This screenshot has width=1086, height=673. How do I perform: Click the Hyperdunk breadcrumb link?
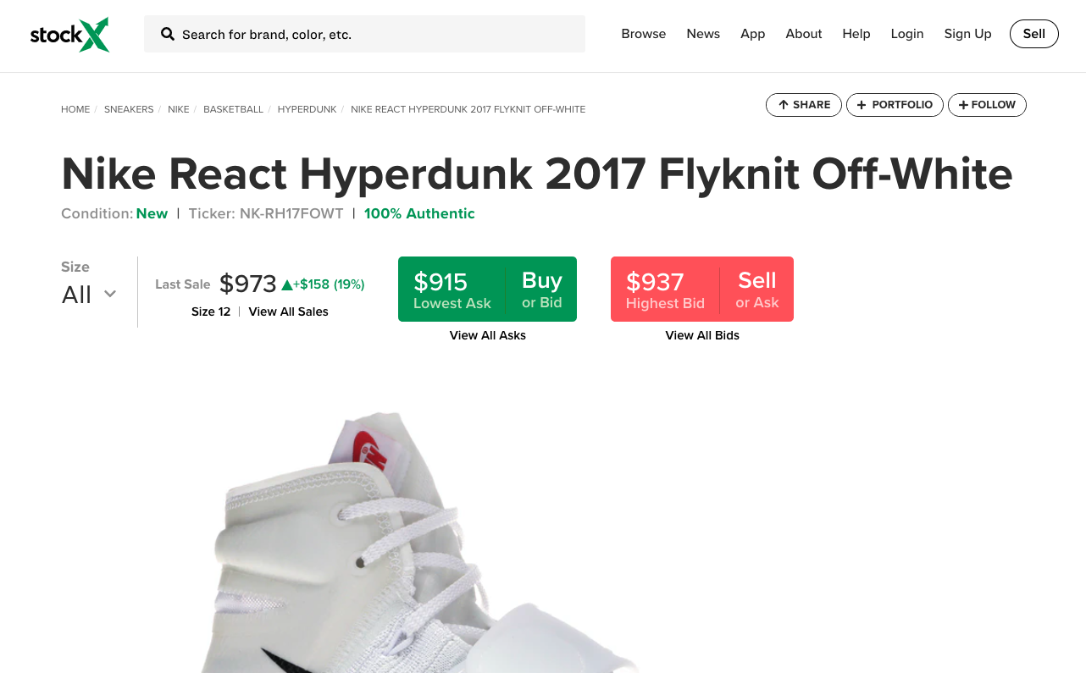point(307,109)
